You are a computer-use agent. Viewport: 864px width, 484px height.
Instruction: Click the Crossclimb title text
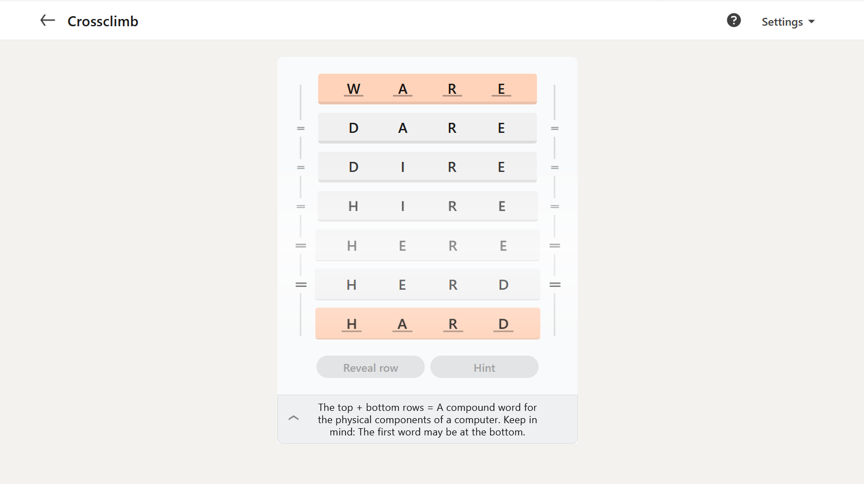coord(103,21)
